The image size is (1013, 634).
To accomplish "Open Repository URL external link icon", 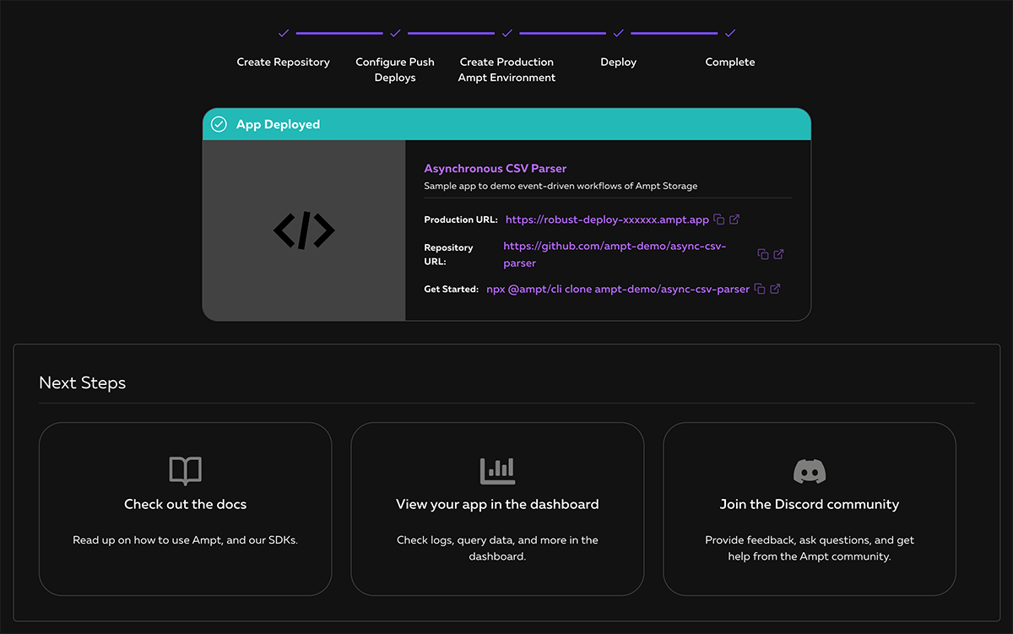I will tap(778, 254).
